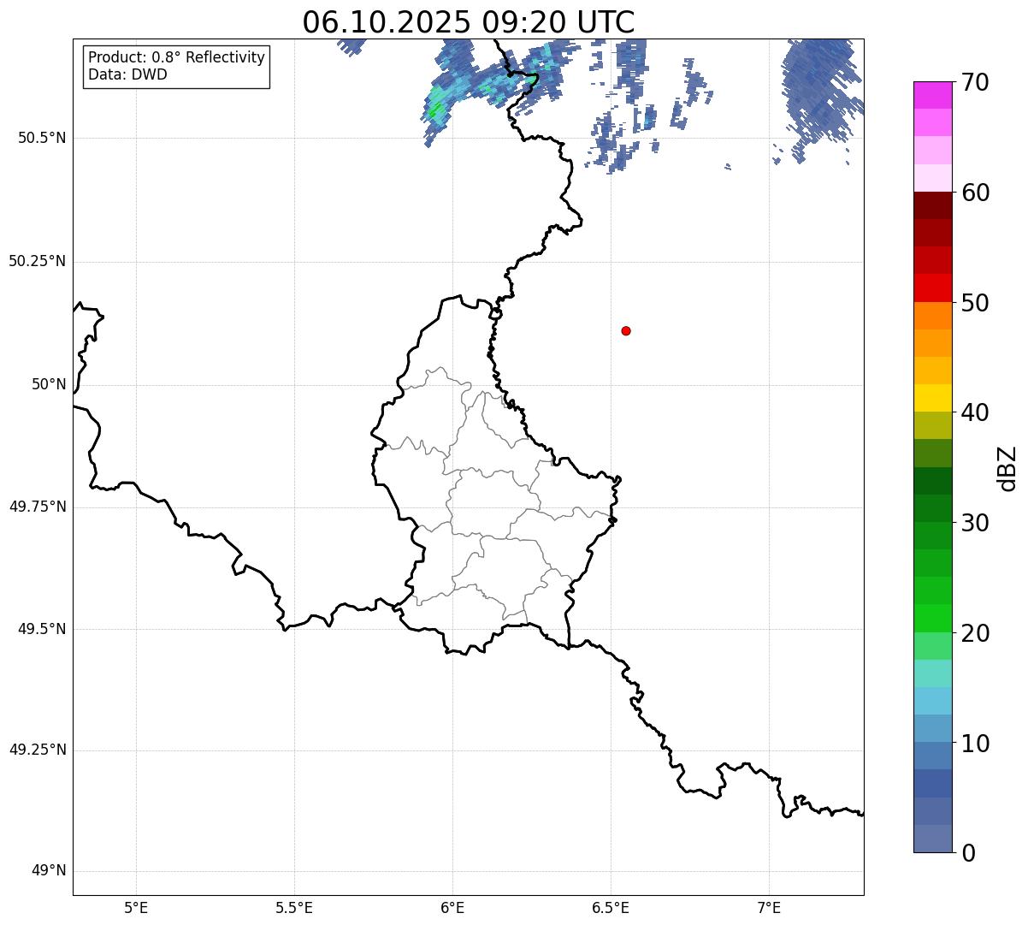
Task: Click the blue radar echo in top-right corner
Action: tap(821, 90)
